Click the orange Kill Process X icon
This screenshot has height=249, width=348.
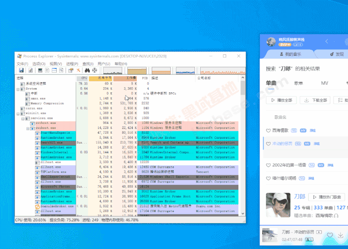(78, 70)
